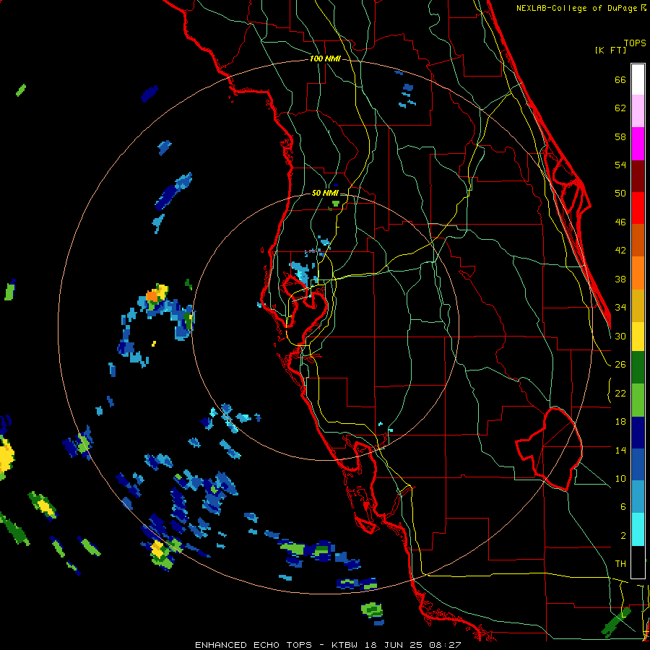
Task: Click the "66" legend value
Action: pyautogui.click(x=620, y=79)
